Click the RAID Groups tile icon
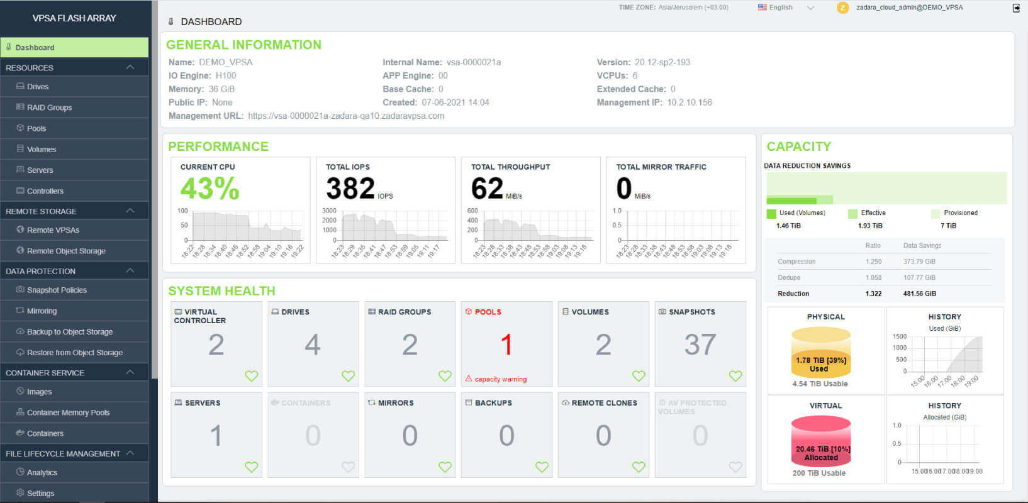The width and height of the screenshot is (1028, 503). click(372, 311)
